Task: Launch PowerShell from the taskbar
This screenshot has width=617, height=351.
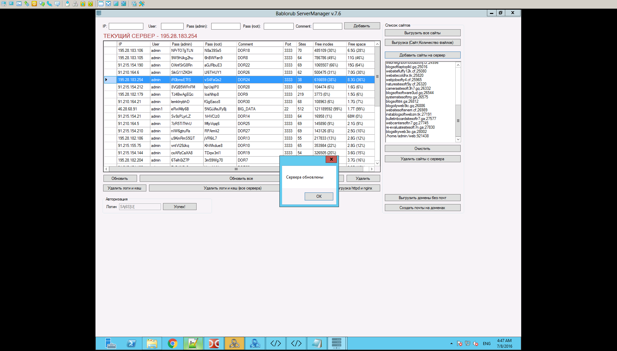Action: (x=131, y=343)
